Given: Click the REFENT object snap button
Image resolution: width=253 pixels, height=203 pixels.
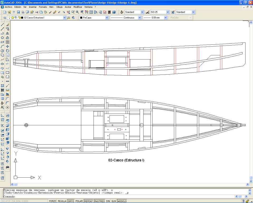Looking at the screenshot, I should tap(89, 201).
